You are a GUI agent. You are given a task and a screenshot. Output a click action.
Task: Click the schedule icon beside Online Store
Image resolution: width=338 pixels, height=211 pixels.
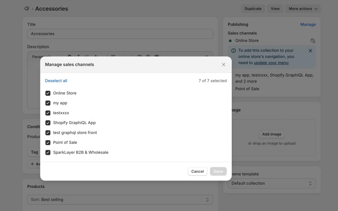313,41
